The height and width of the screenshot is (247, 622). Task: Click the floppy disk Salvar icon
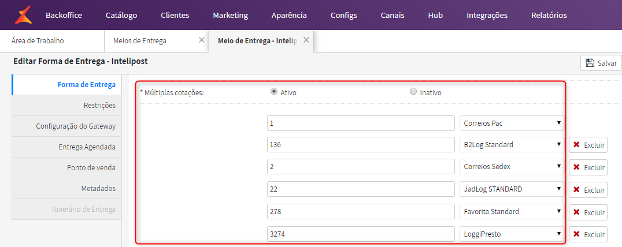coord(590,63)
